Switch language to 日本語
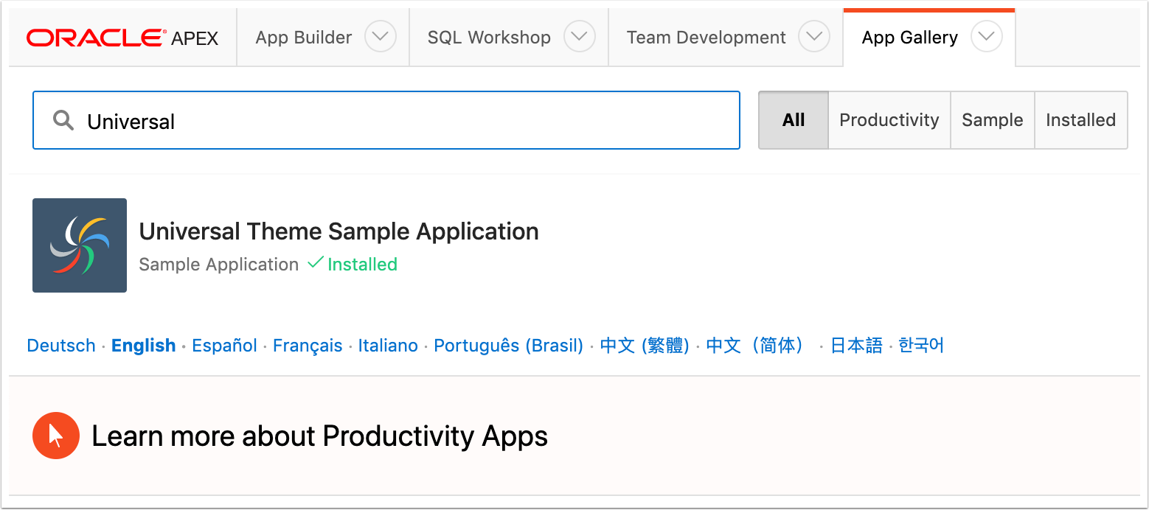 coord(856,346)
